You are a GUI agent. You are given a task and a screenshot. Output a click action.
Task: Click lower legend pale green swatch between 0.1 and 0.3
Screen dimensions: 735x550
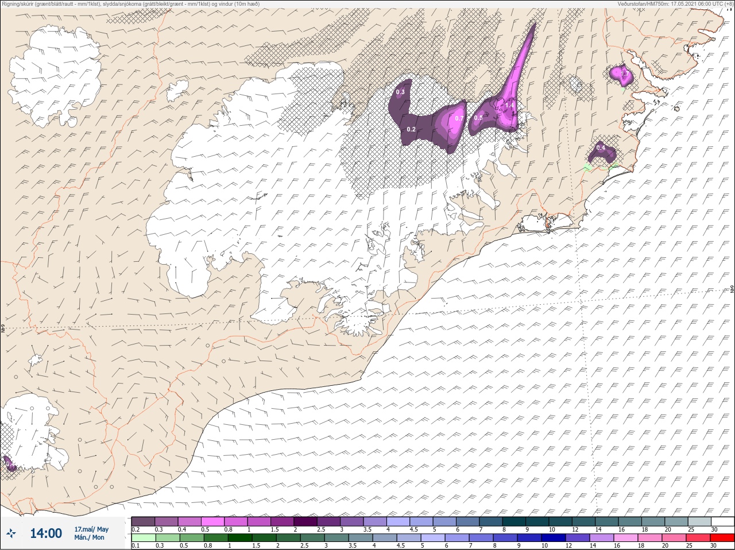tap(143, 538)
